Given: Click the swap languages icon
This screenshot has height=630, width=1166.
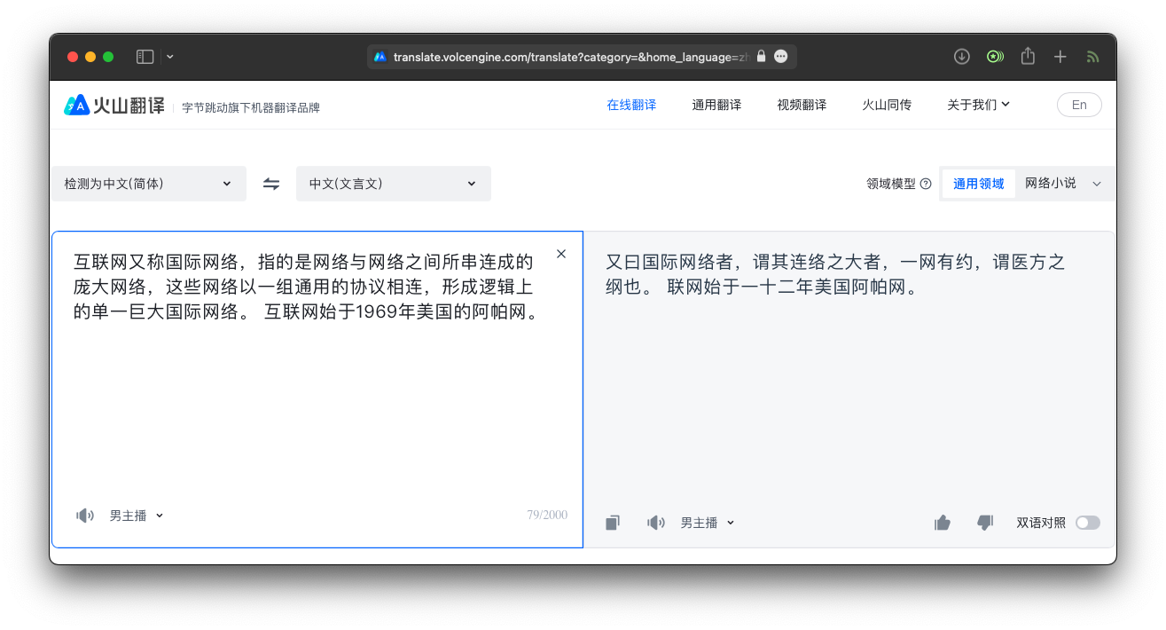Looking at the screenshot, I should point(271,183).
